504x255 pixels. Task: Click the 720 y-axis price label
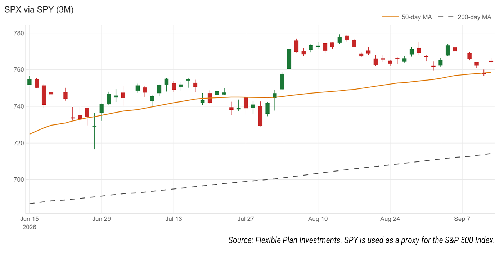[19, 143]
